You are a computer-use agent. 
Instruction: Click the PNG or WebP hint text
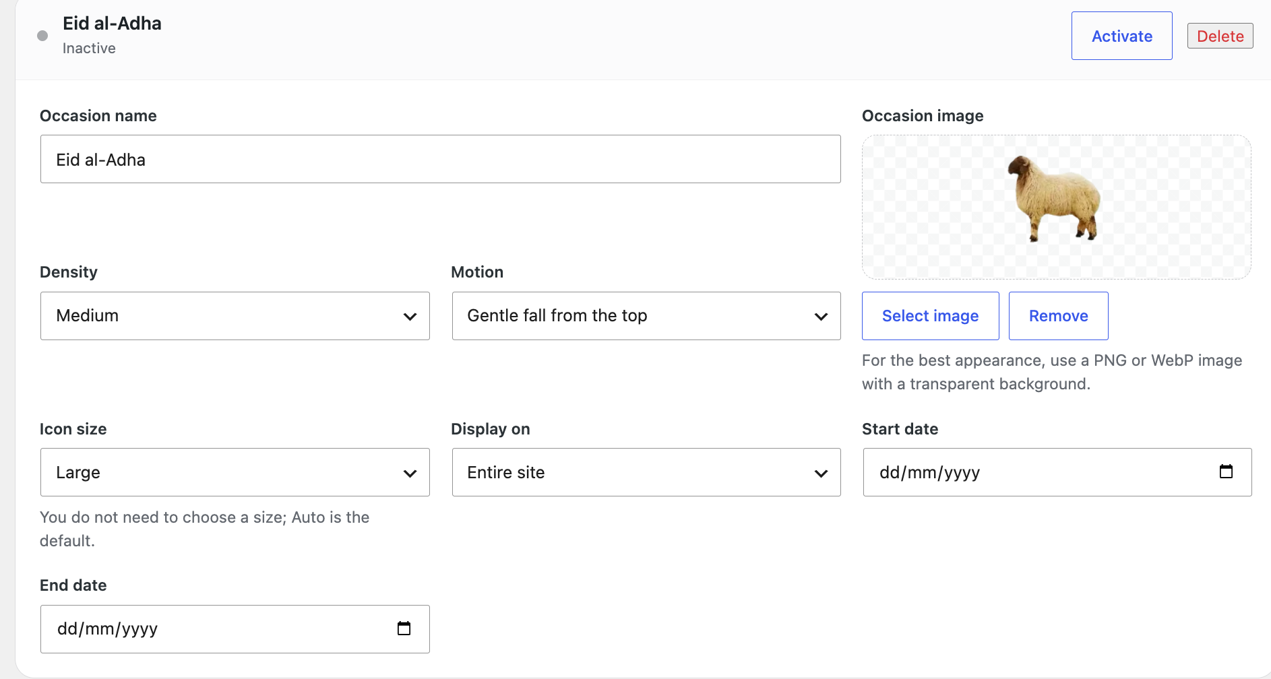(x=1052, y=372)
